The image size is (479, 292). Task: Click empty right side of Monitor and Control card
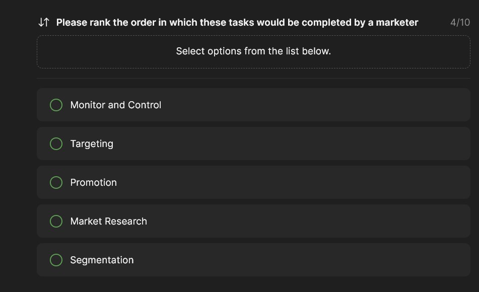tap(353, 105)
